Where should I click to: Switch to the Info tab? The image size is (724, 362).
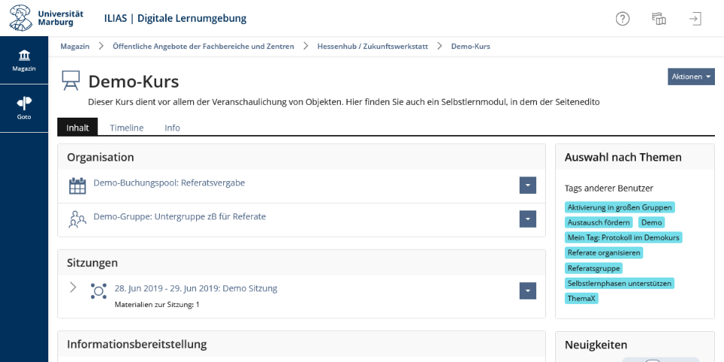click(x=172, y=128)
